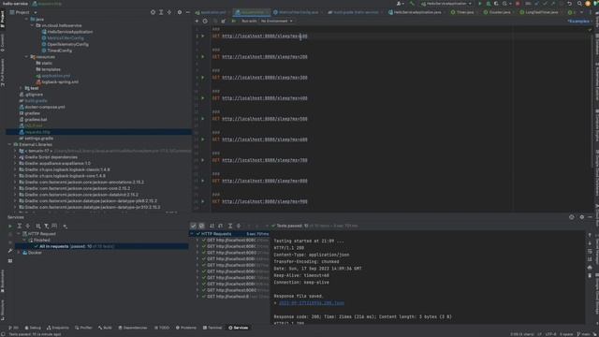Click the undo arrow icon in the top toolbar

pyautogui.click(x=569, y=4)
